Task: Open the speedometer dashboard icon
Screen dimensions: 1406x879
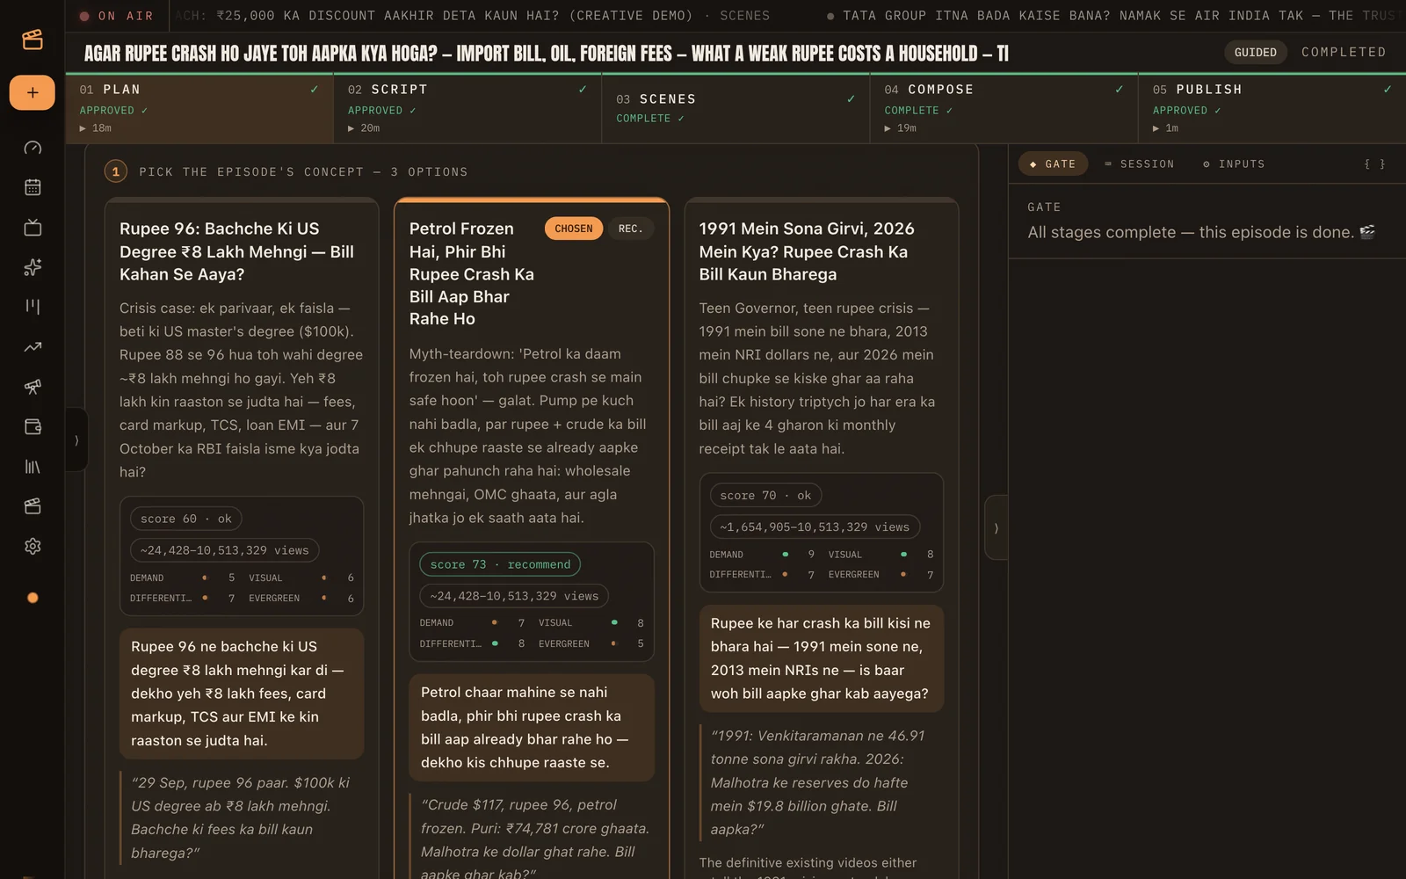Action: pos(33,148)
